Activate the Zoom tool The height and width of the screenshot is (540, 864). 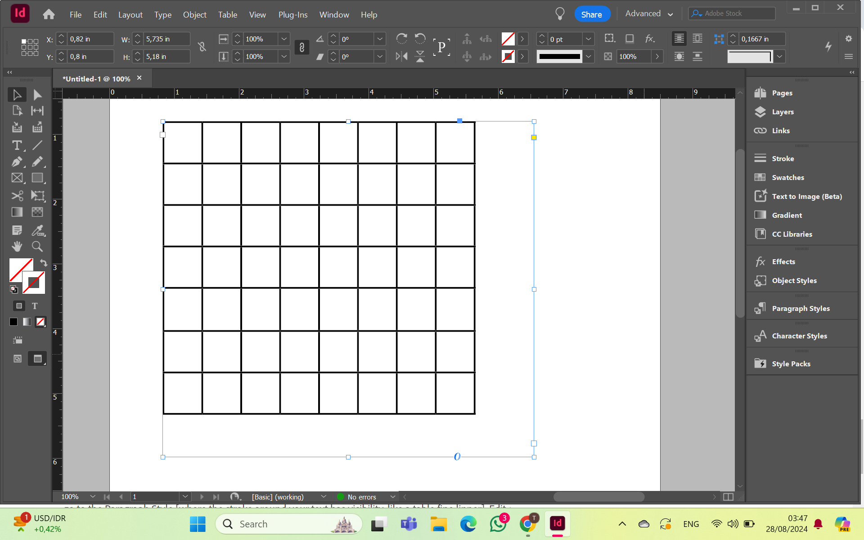tap(37, 246)
